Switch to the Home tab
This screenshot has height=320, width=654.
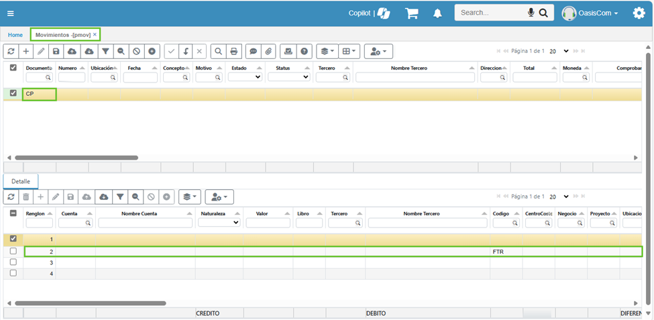(15, 34)
